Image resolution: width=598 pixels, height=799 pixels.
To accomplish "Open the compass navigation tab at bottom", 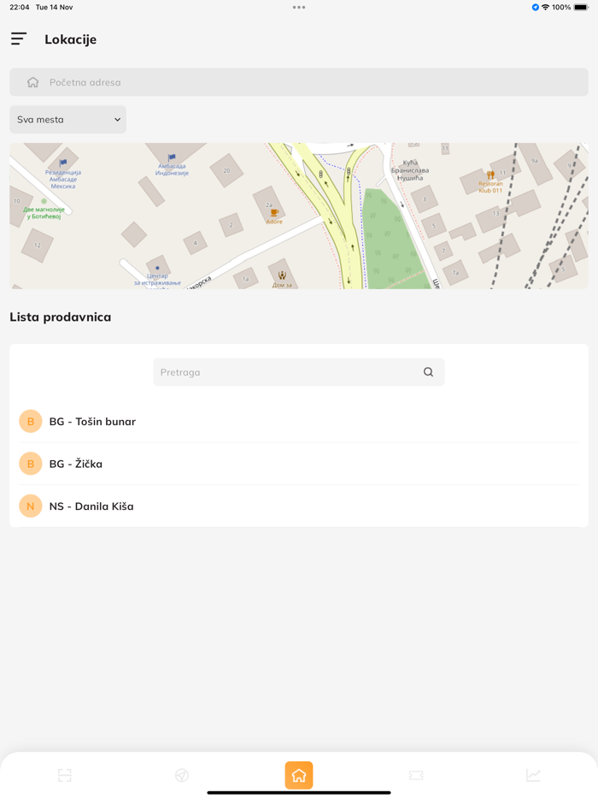I will [x=182, y=775].
